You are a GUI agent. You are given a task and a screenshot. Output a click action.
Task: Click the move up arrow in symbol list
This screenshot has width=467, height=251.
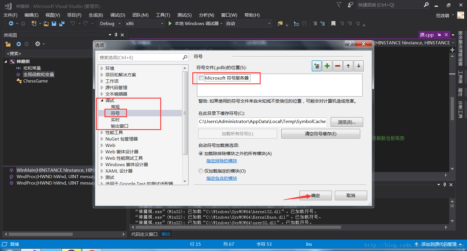point(348,66)
